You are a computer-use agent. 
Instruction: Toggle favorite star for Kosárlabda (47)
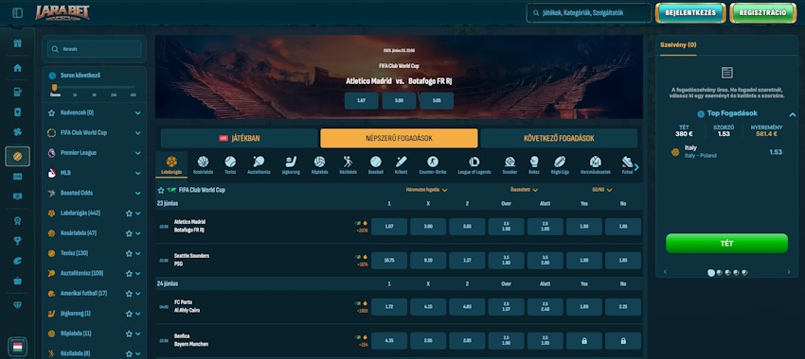(x=129, y=233)
